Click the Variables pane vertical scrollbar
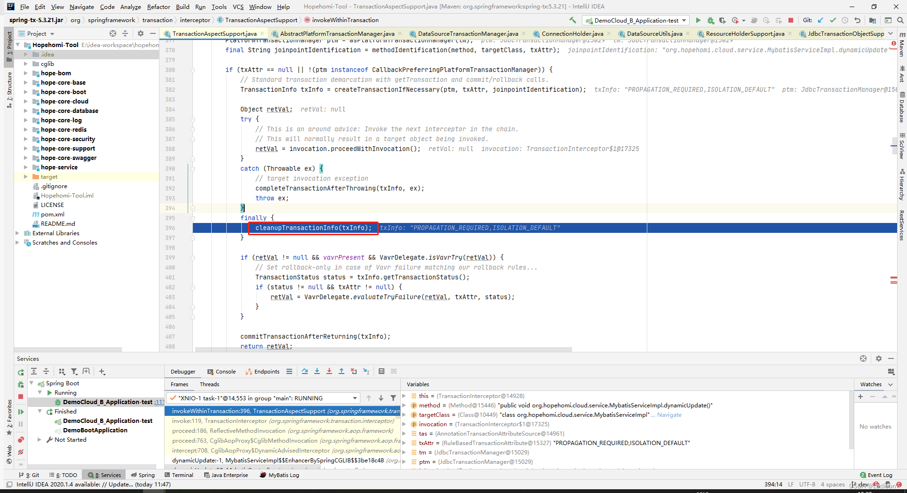 tap(851, 420)
